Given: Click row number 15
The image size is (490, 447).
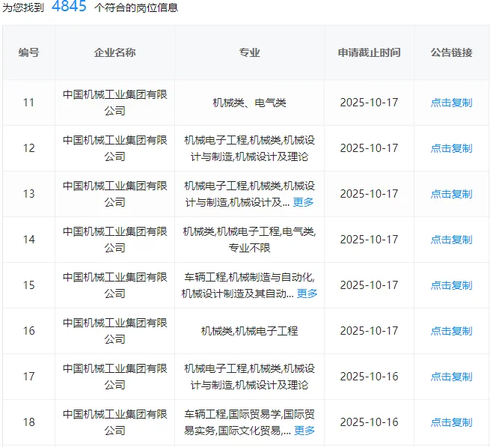Looking at the screenshot, I should [x=28, y=285].
